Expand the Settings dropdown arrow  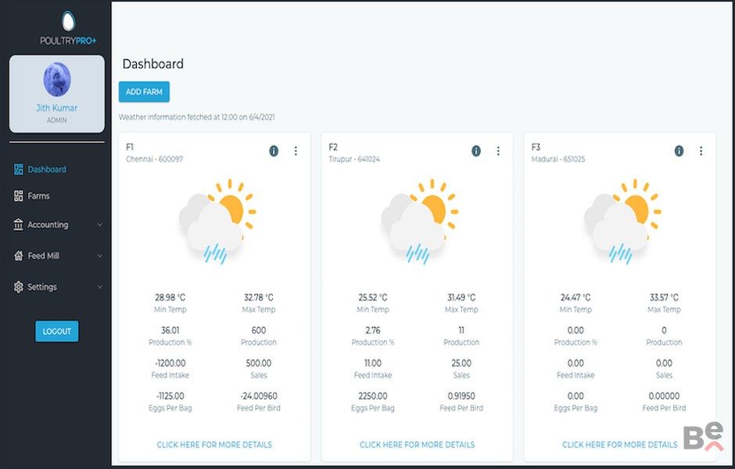[x=99, y=288]
